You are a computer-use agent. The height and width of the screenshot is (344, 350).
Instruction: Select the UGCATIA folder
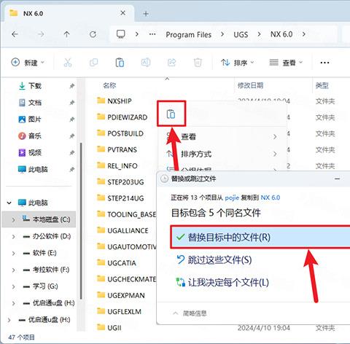(117, 263)
